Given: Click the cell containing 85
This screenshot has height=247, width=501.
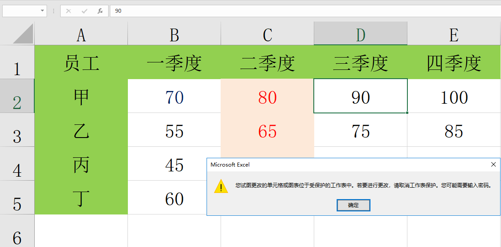Looking at the screenshot, I should (454, 130).
